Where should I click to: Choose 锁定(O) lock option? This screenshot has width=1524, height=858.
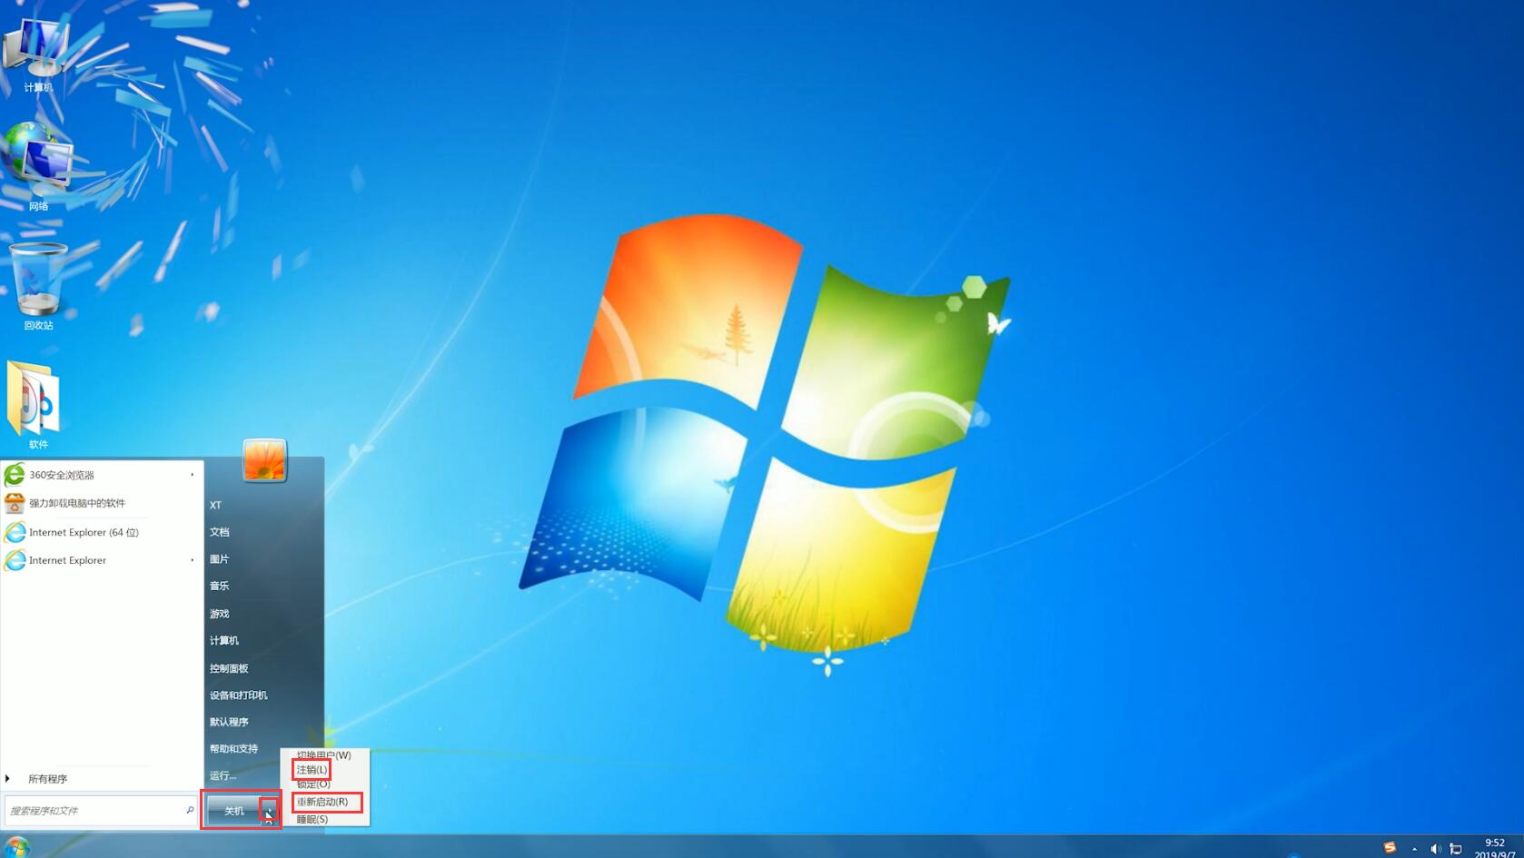pos(312,784)
